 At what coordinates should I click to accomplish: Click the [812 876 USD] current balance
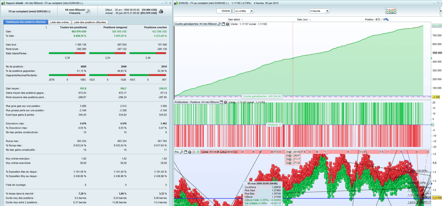(148, 13)
